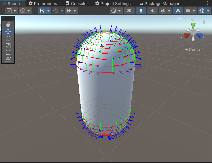Viewport: 212px width, 163px height.
Task: Click the scene camera settings icon
Action: tap(188, 11)
